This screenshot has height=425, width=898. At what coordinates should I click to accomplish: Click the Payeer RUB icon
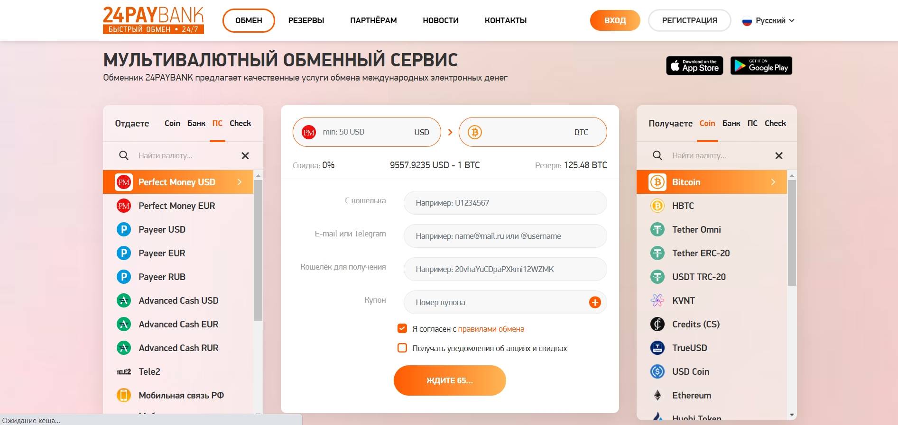click(x=124, y=277)
